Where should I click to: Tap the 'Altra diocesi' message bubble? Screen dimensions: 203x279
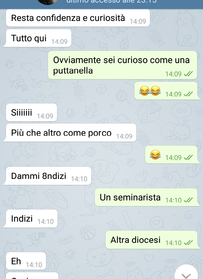coord(153,240)
